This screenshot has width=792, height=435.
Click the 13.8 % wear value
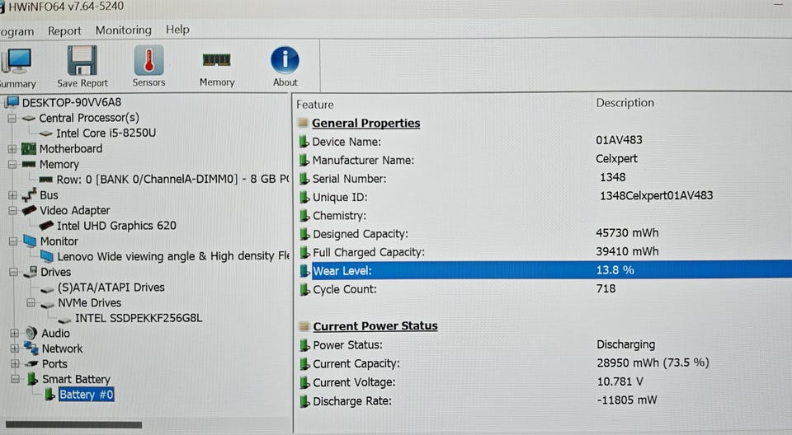click(x=615, y=270)
